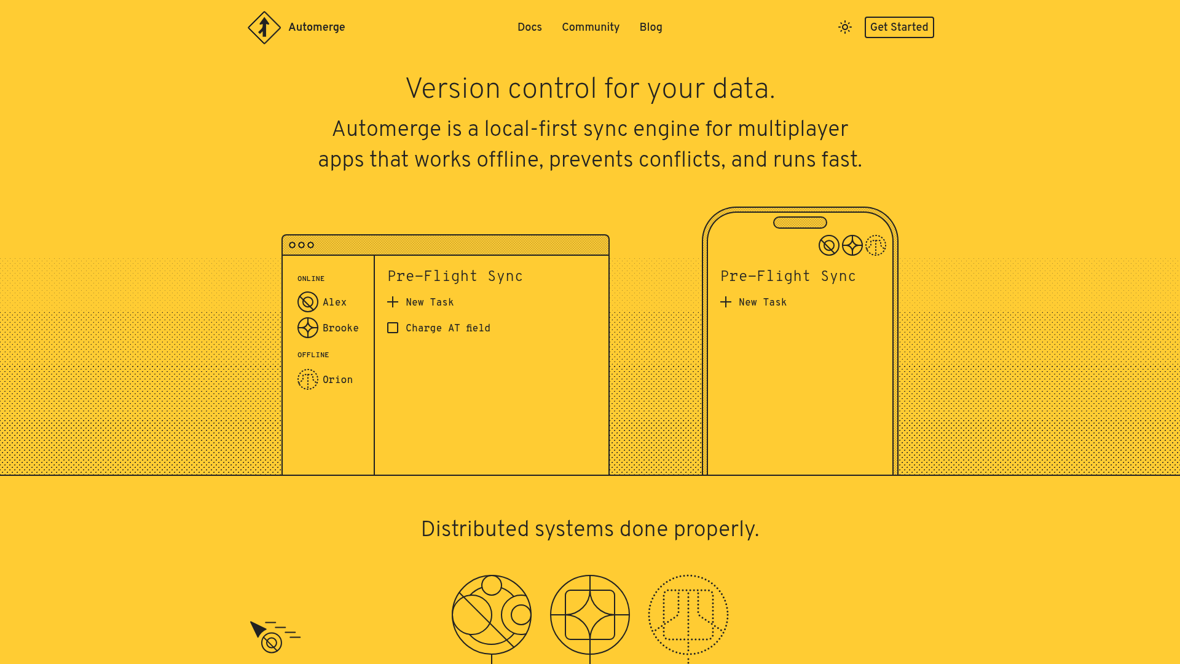This screenshot has height=664, width=1180.
Task: Click the Charge AT field task text
Action: pyautogui.click(x=448, y=328)
